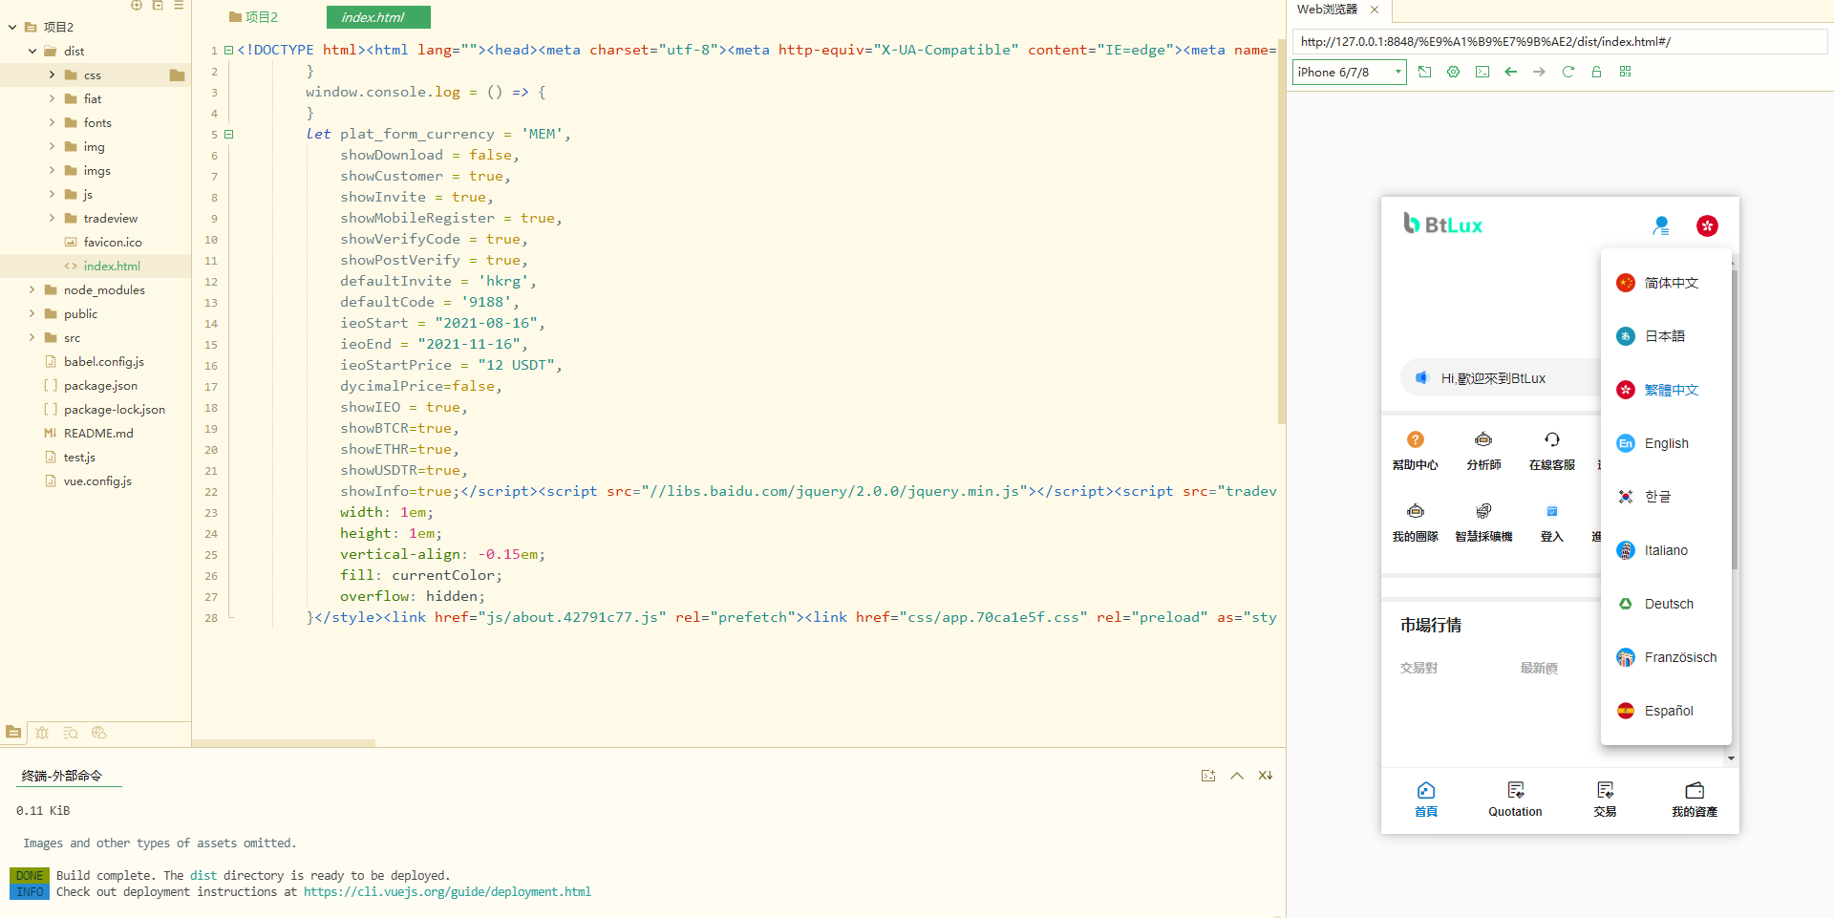This screenshot has width=1834, height=918.
Task: Click the rotate screen icon in browser toolbar
Action: point(1424,72)
